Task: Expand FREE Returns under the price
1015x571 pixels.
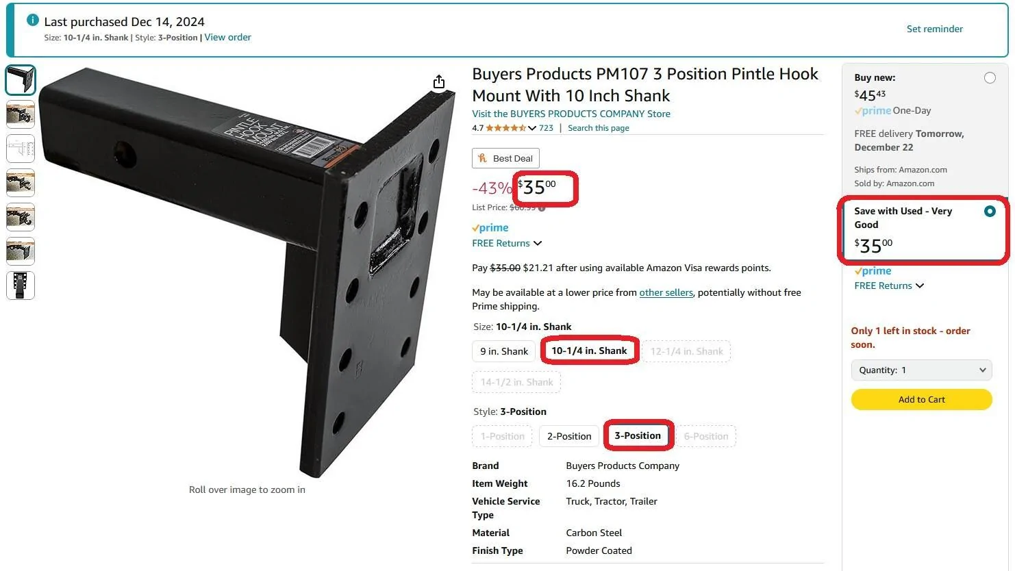Action: coord(507,243)
